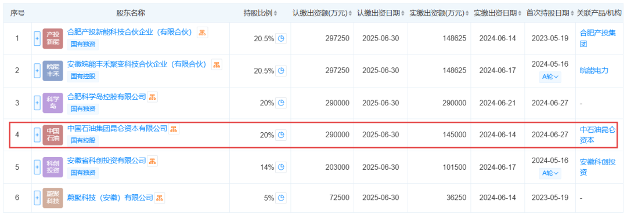The width and height of the screenshot is (627, 215).
Task: Select the 148625 paid-in amount in row 1
Action: (454, 38)
